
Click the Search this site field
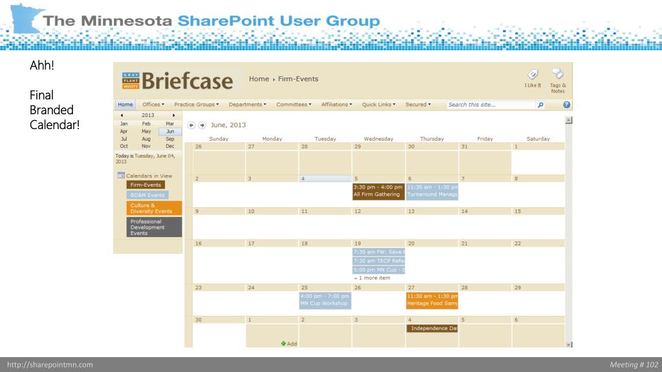[x=491, y=105]
